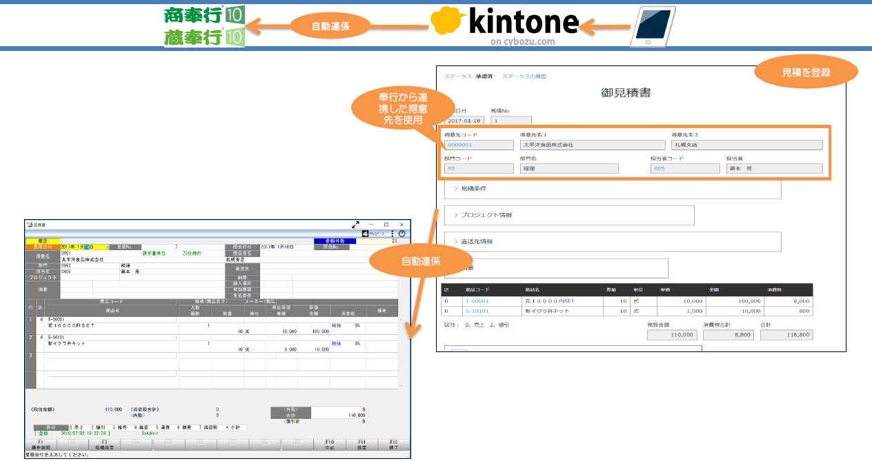Click the F12 終了 function button
Viewport: 872px width, 461px height.
pos(393,445)
